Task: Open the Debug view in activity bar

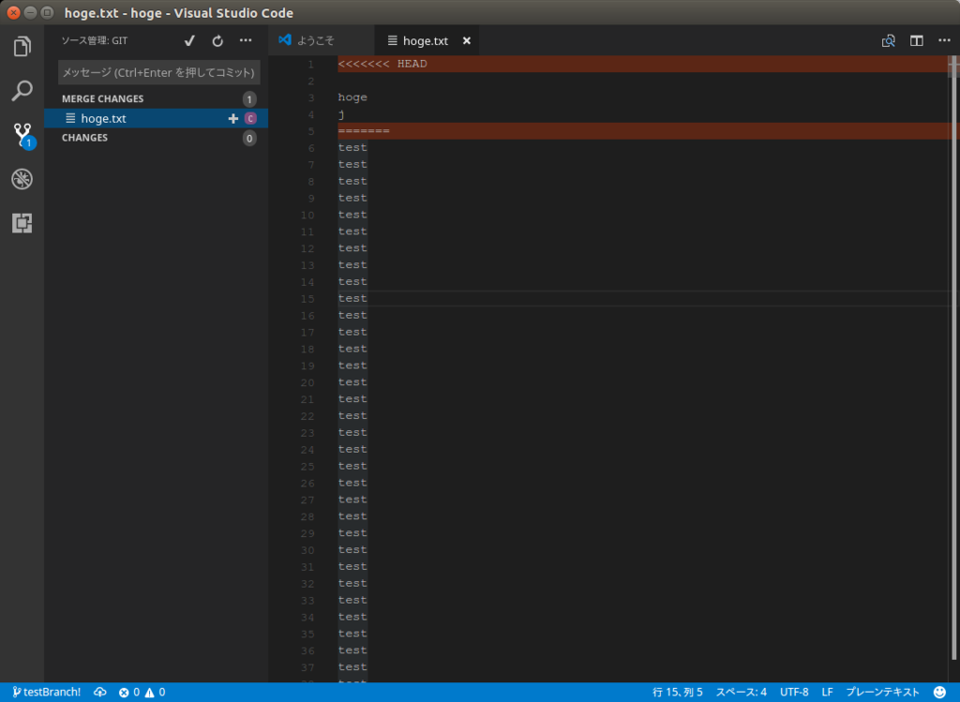Action: 22,179
